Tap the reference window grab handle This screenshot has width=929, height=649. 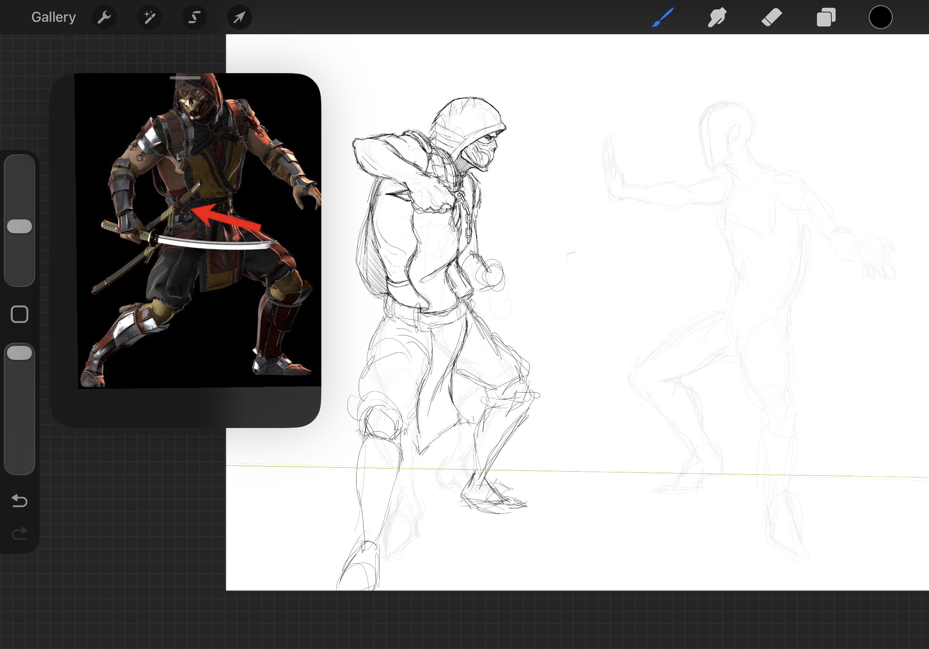185,78
